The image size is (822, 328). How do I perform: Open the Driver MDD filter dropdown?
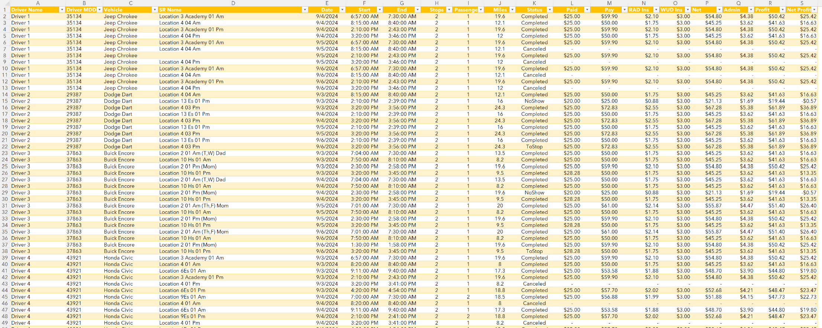(x=99, y=10)
